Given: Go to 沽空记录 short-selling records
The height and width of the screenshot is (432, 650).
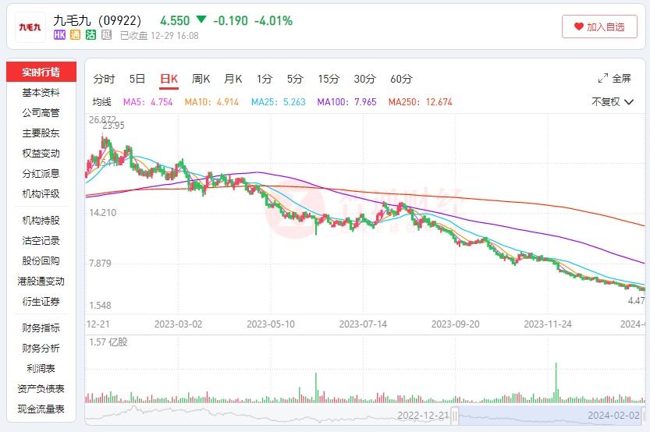Looking at the screenshot, I should coord(41,241).
